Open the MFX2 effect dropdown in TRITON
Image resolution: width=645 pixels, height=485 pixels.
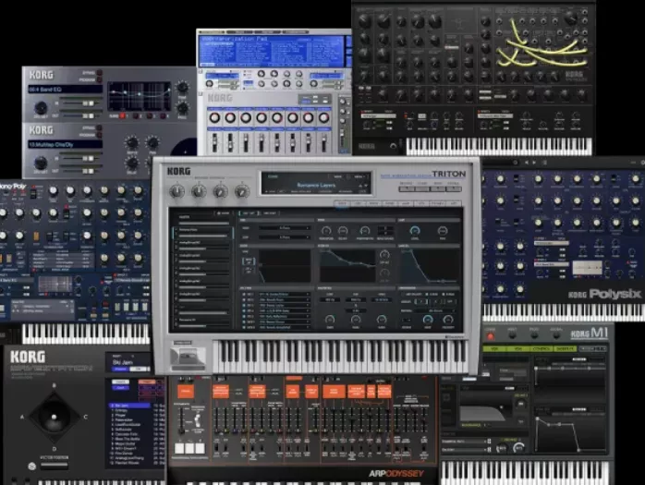284,327
